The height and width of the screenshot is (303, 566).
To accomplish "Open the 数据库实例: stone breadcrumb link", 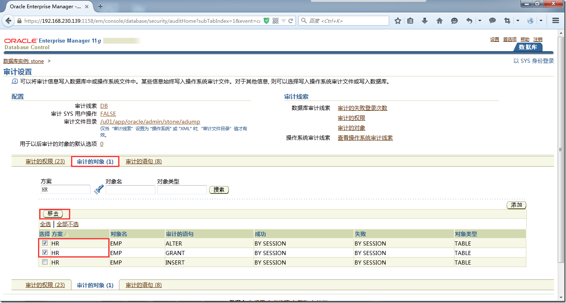I will click(24, 61).
